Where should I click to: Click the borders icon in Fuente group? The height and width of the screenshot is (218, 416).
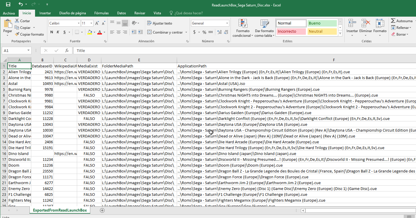coord(77,32)
